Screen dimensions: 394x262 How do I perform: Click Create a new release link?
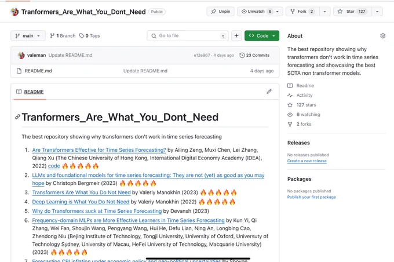307,161
